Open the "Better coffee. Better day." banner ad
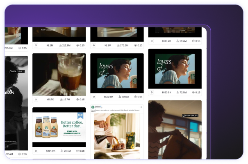 (x=59, y=127)
